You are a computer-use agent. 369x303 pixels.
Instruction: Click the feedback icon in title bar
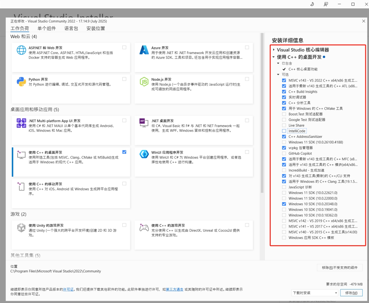click(326, 4)
